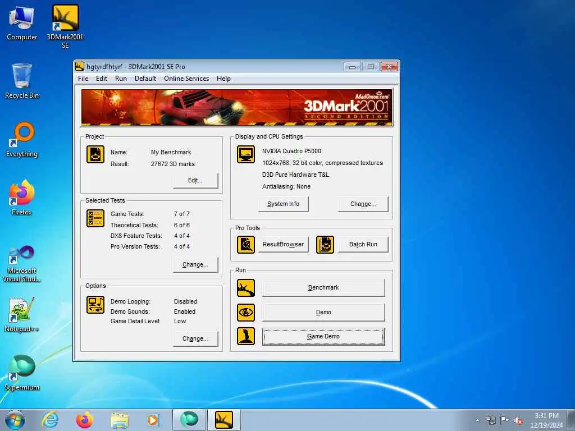Viewport: 575px width, 431px height.
Task: Open the Run menu
Action: point(121,79)
